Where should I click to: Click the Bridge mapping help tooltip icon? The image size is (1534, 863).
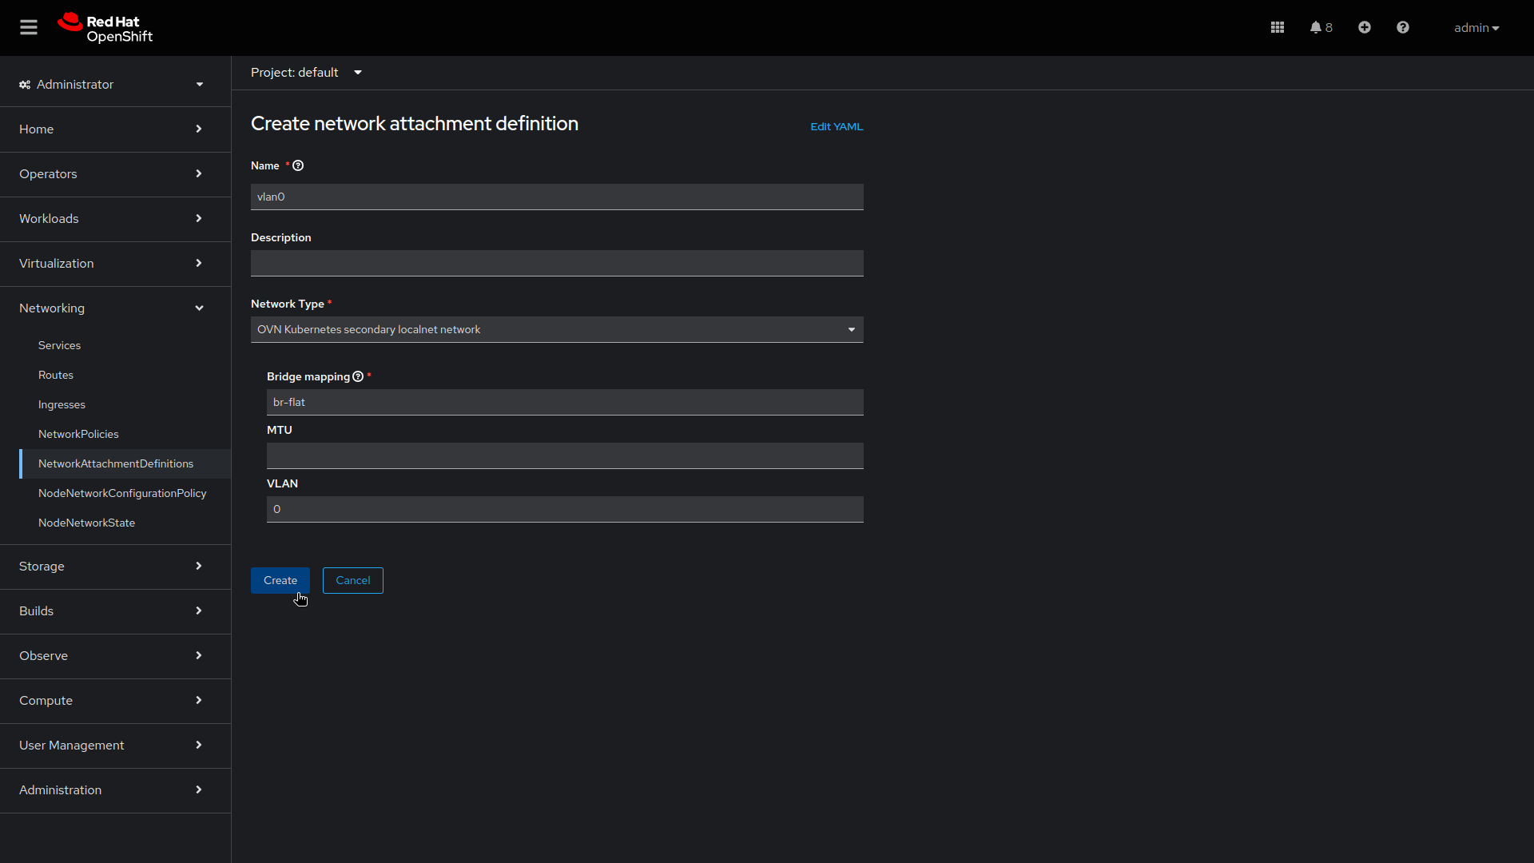(x=357, y=376)
